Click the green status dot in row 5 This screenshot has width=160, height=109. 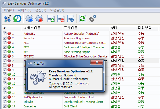pos(9,52)
